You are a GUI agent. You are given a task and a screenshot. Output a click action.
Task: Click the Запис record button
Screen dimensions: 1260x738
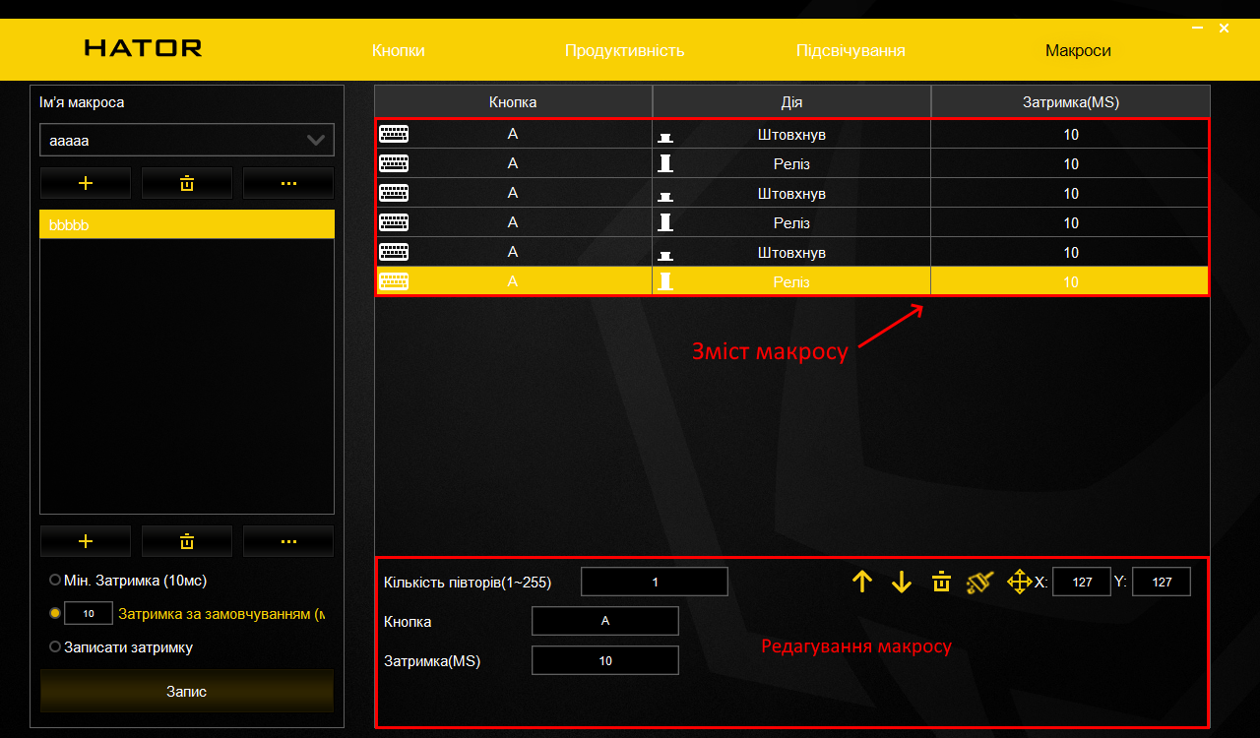coord(187,691)
